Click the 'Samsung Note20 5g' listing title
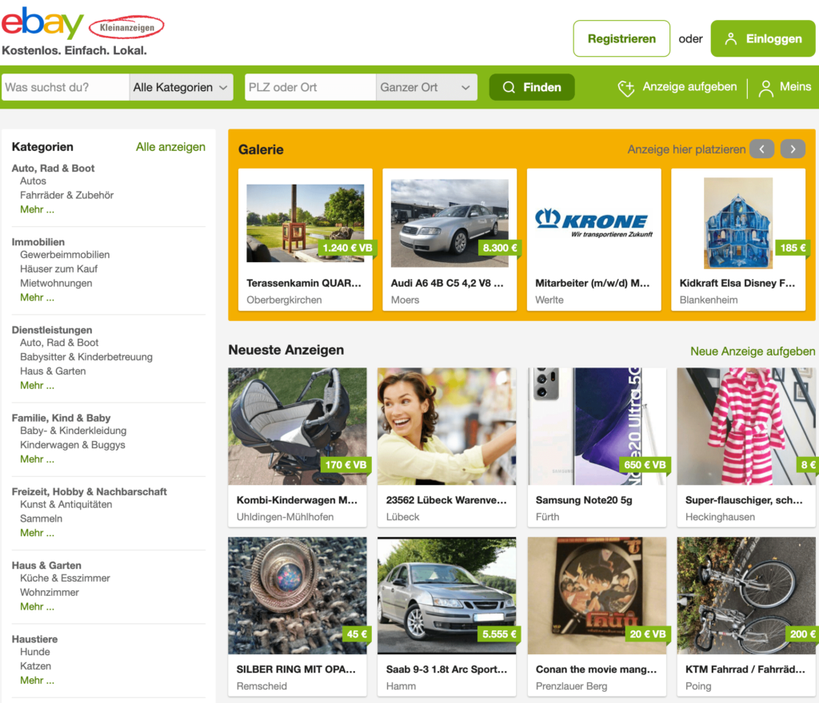The width and height of the screenshot is (819, 703). pyautogui.click(x=583, y=500)
